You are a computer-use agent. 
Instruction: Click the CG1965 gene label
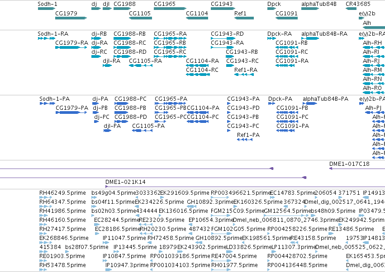point(165,4)
